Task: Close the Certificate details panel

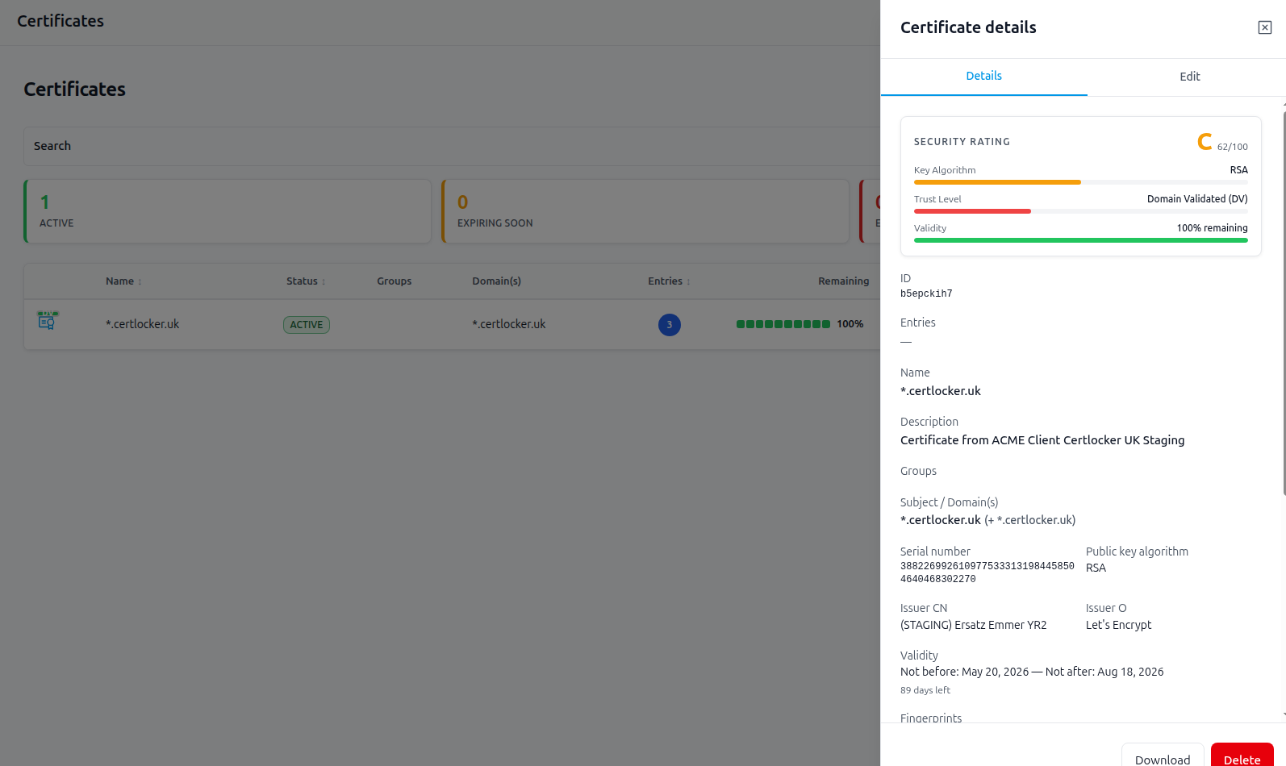Action: point(1264,27)
